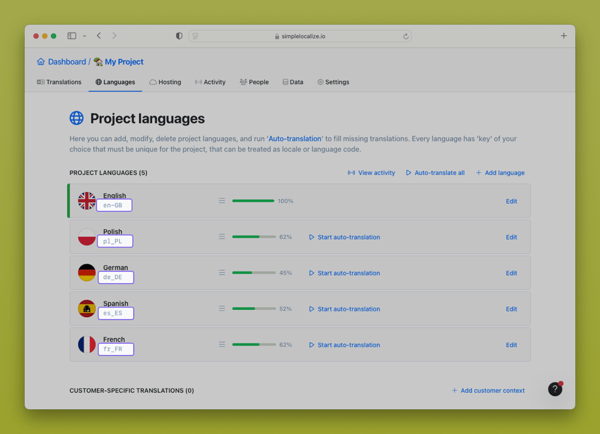Go to the Data tab

pos(293,82)
